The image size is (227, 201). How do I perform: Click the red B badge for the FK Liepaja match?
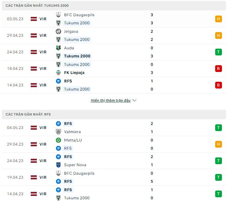(218, 69)
